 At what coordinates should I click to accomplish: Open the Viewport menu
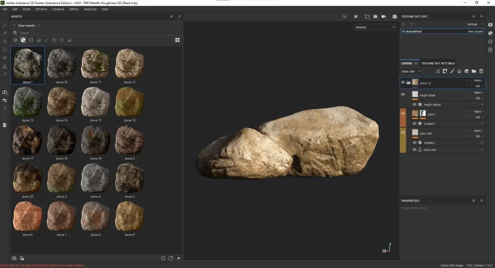58,9
